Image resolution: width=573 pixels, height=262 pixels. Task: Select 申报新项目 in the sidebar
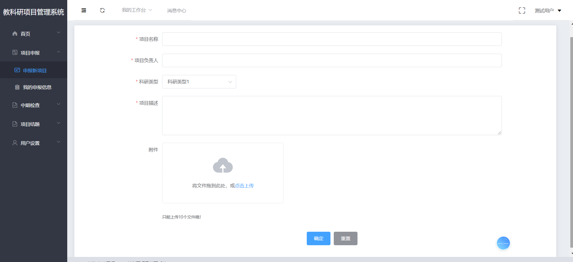pyautogui.click(x=34, y=70)
